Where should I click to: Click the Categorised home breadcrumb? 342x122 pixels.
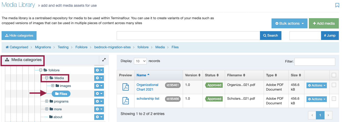(x=17, y=47)
